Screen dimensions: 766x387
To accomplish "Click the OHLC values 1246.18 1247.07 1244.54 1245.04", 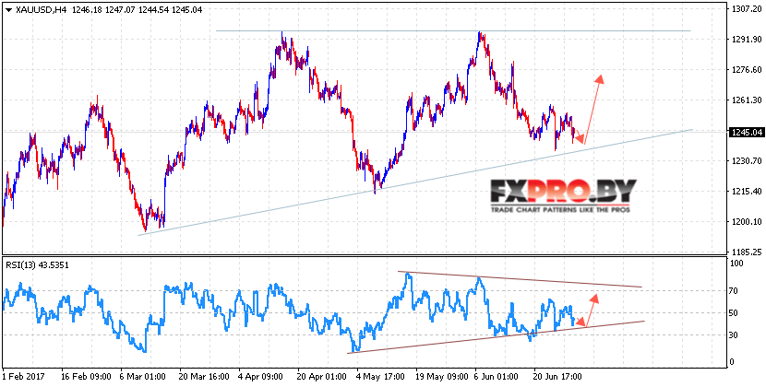I will 138,9.
